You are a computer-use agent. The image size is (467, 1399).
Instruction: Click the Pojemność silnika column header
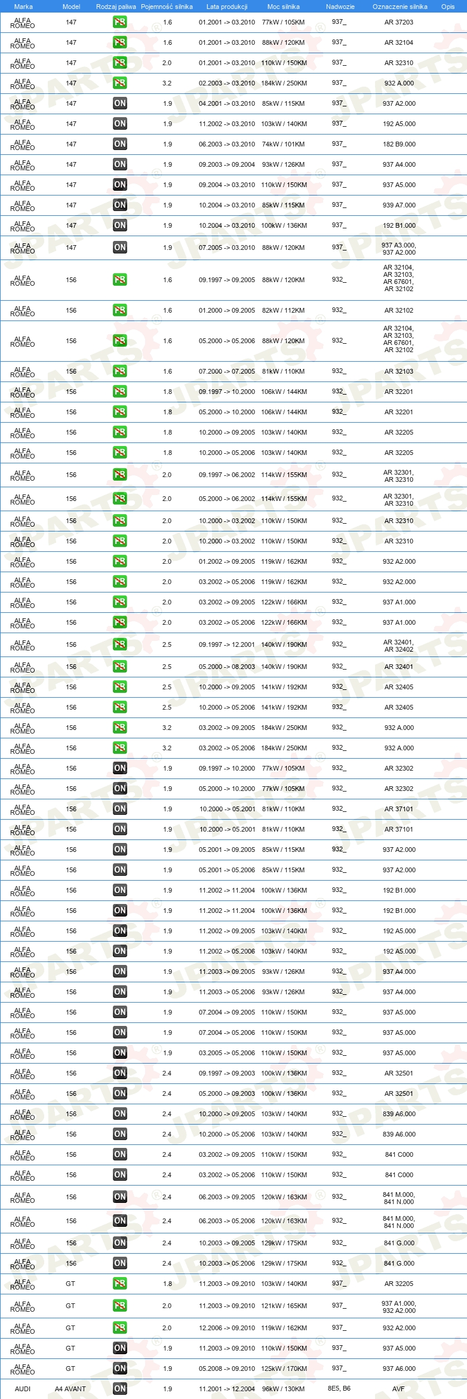[x=167, y=7]
